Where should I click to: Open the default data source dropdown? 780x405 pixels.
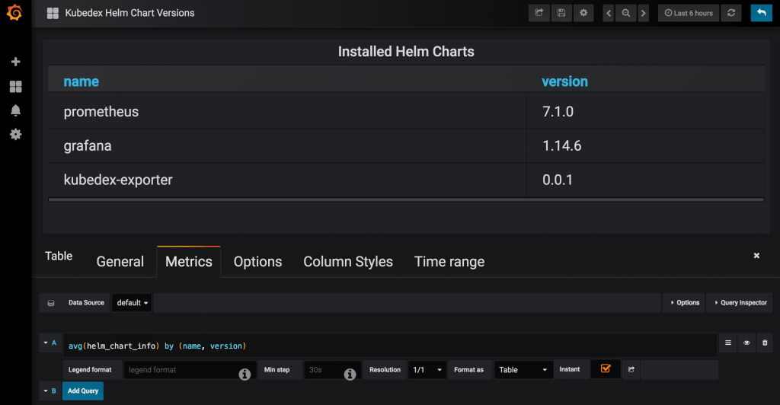click(x=132, y=303)
